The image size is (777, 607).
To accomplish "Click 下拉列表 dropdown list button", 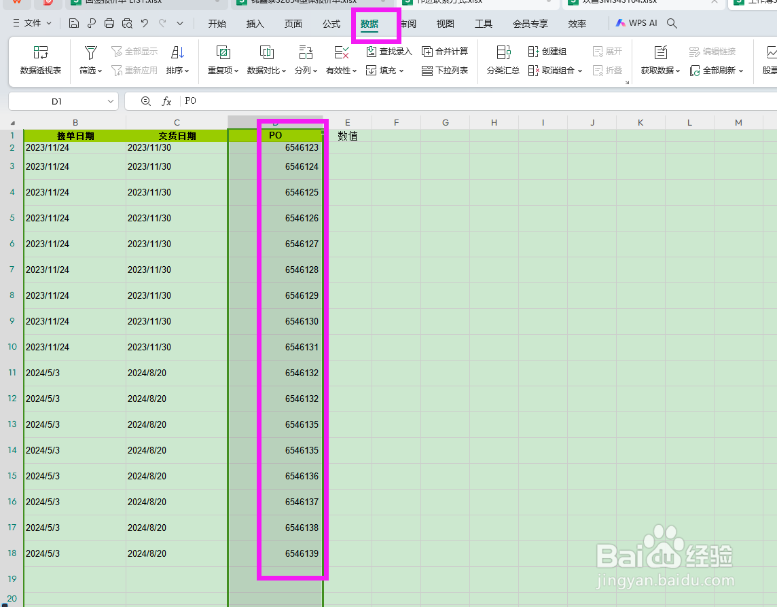I will click(x=445, y=71).
